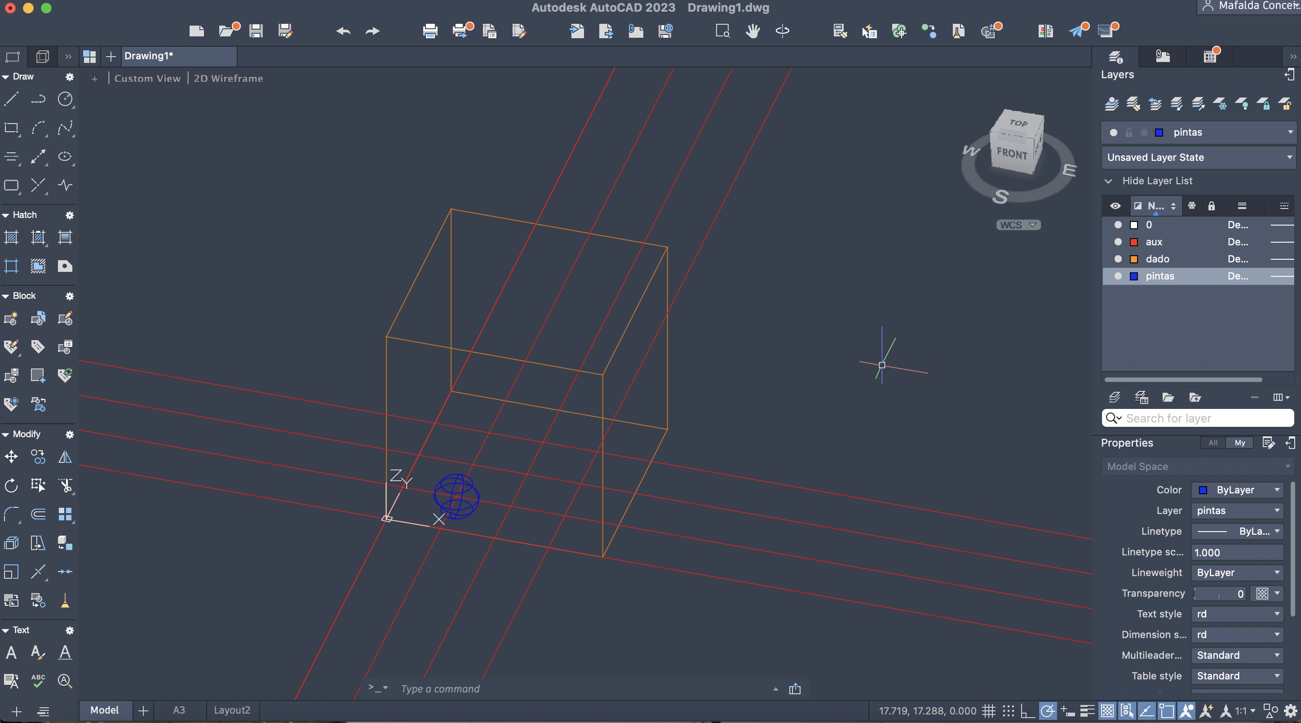Click the All properties filter button
Image resolution: width=1301 pixels, height=723 pixels.
pyautogui.click(x=1212, y=443)
